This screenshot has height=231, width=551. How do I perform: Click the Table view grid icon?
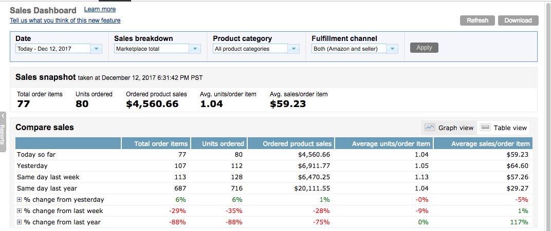click(x=485, y=128)
